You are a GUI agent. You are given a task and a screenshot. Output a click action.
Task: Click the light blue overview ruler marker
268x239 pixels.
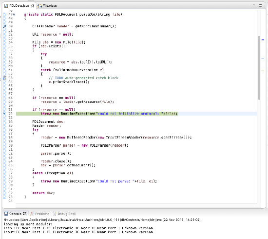[x=263, y=59]
